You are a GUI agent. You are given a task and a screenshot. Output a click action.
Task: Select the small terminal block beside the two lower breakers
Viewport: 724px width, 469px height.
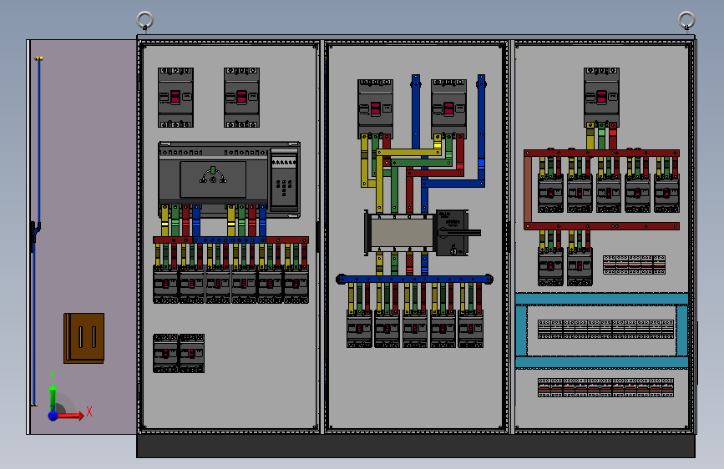point(634,265)
